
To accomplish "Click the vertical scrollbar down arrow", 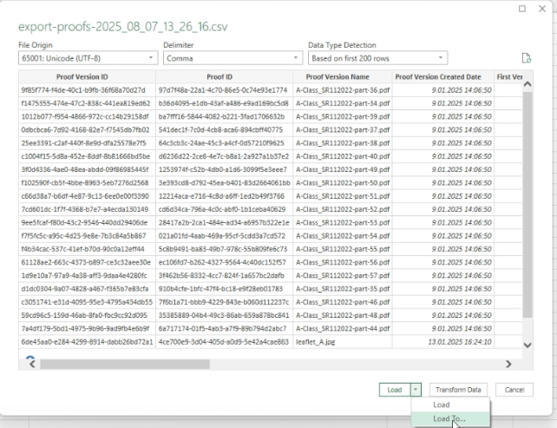I will (x=528, y=345).
